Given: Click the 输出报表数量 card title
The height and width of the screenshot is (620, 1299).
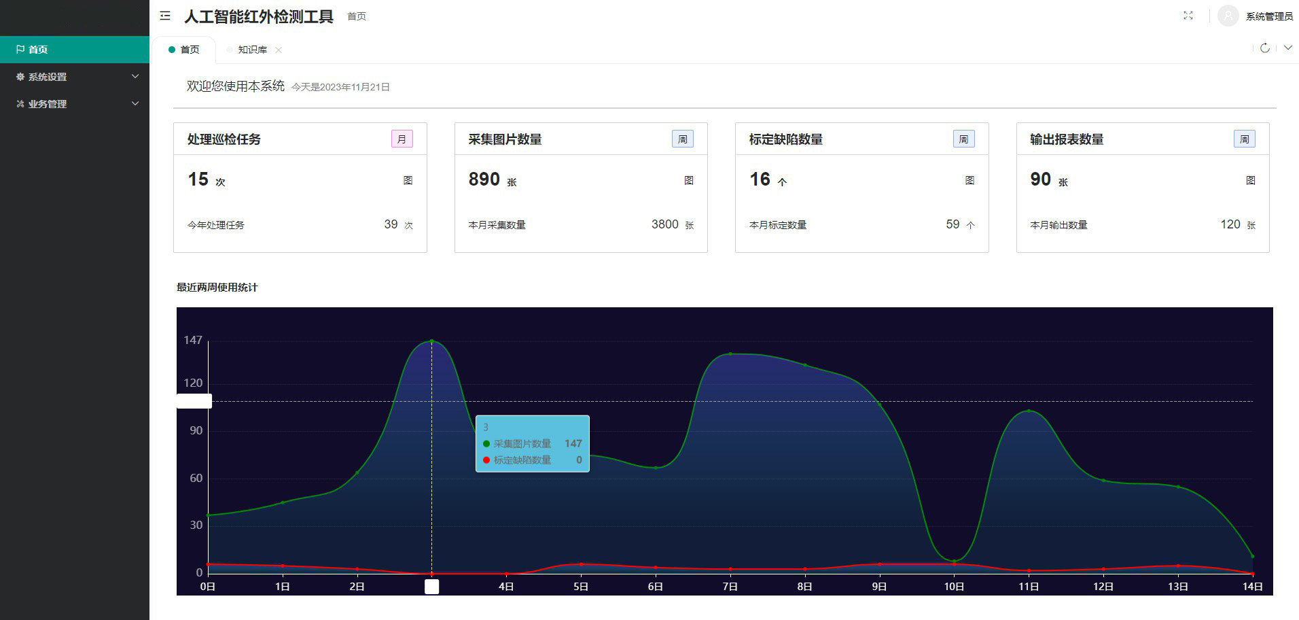Looking at the screenshot, I should [1067, 139].
